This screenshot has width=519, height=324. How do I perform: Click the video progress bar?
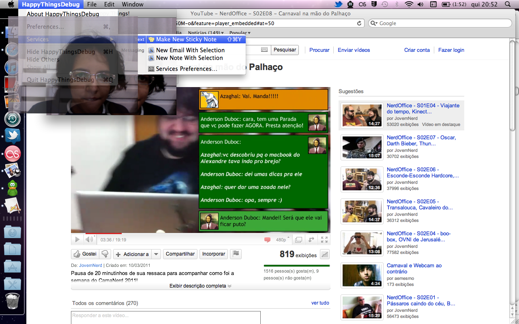tap(200, 234)
